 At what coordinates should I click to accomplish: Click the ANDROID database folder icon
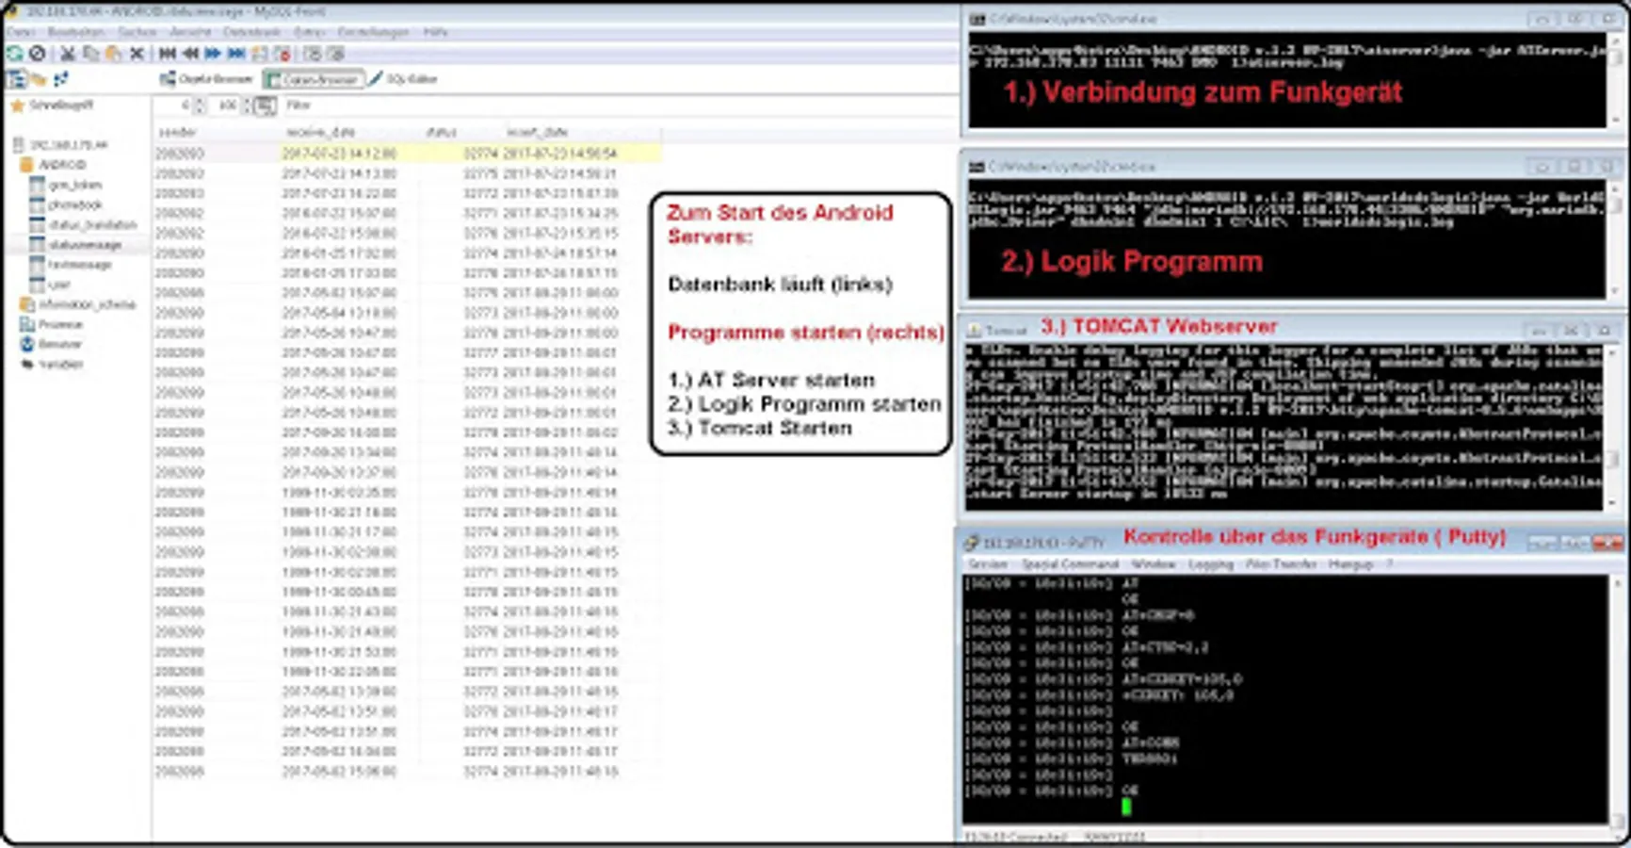27,165
